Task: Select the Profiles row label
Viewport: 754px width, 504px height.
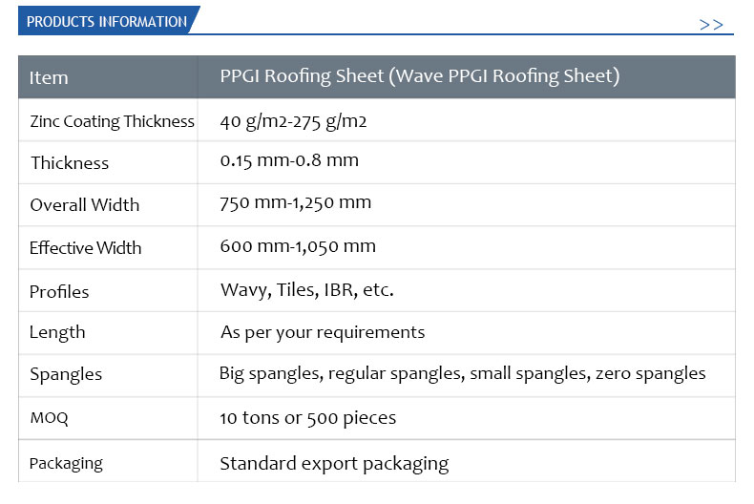Action: (59, 292)
